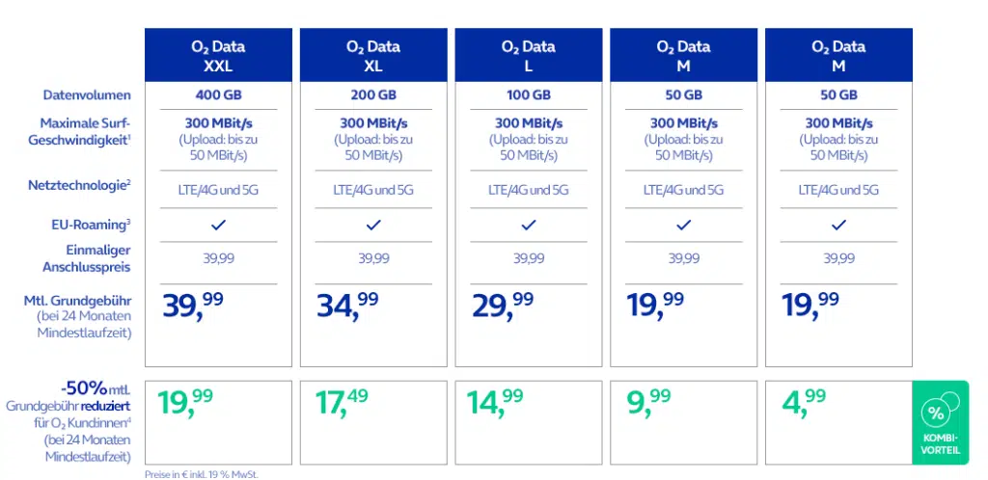This screenshot has height=480, width=988.
Task: Click the 34,99 monthly price for XL
Action: tap(348, 307)
